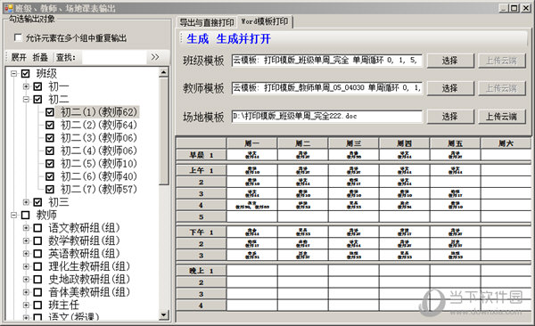Click tree scrollbar down arrow
This screenshot has width=535, height=326.
164,315
